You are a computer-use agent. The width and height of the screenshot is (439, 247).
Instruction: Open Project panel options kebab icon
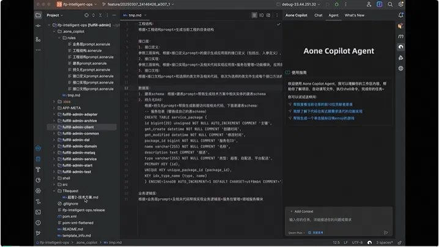(107, 15)
